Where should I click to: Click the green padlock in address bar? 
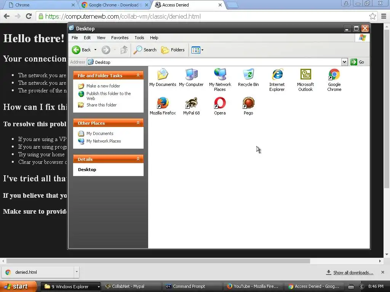41,16
